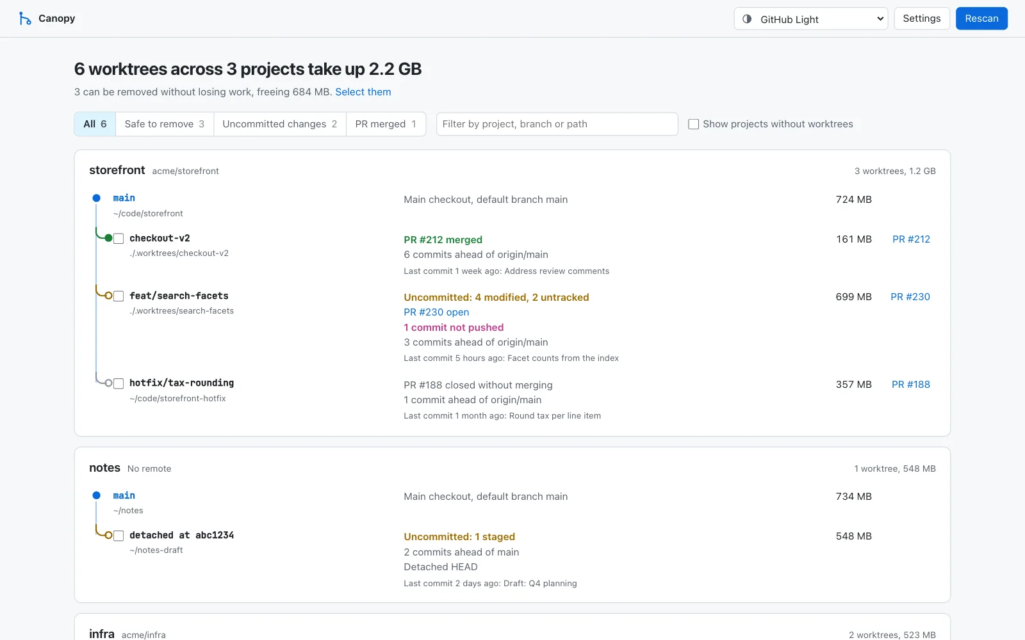Enable Show projects without worktrees
This screenshot has height=640, width=1025.
[x=693, y=124]
